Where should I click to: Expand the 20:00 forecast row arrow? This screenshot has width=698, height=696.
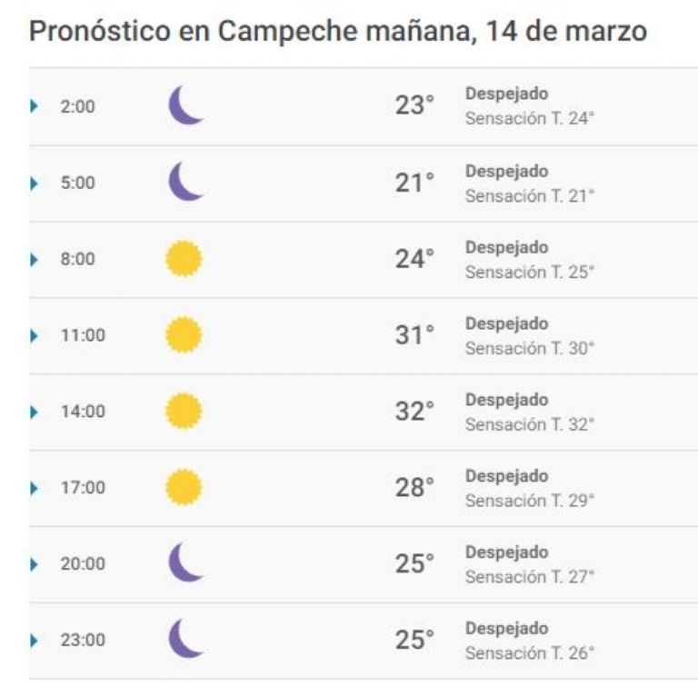click(34, 565)
